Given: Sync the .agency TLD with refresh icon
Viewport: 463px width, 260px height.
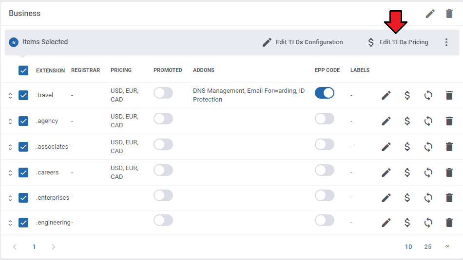Looking at the screenshot, I should pyautogui.click(x=428, y=121).
